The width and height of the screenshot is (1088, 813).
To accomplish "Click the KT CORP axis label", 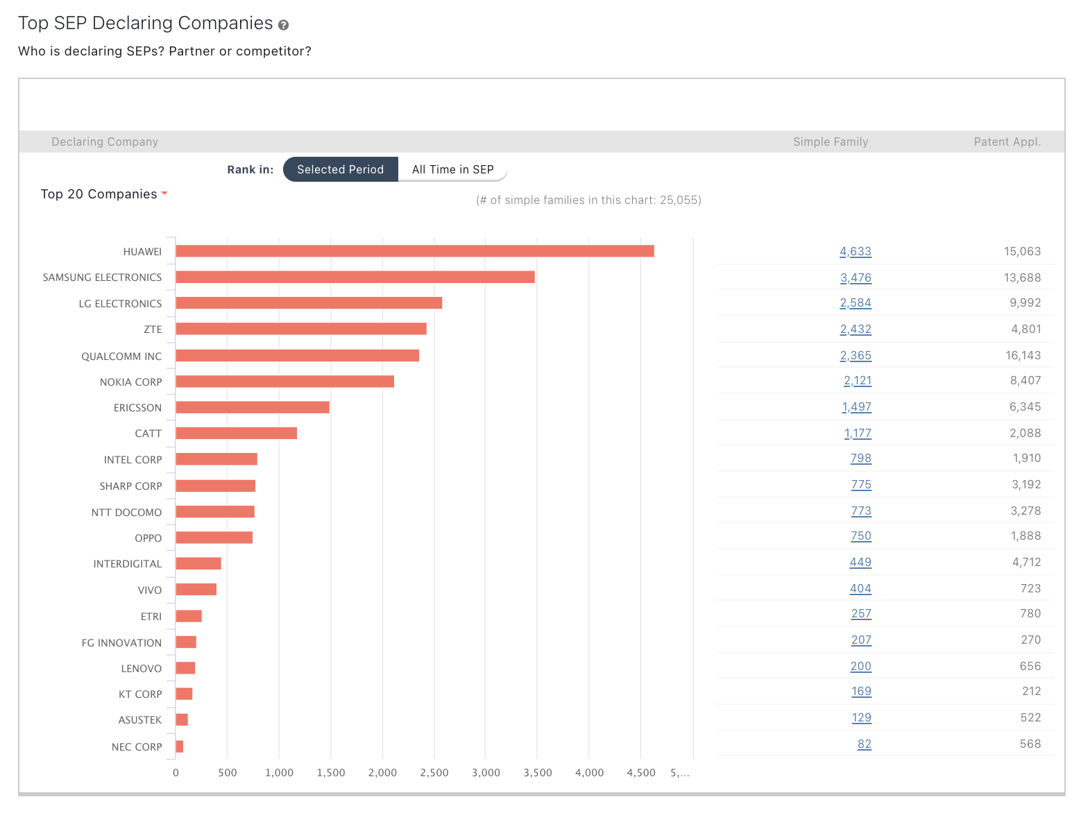I will (140, 694).
